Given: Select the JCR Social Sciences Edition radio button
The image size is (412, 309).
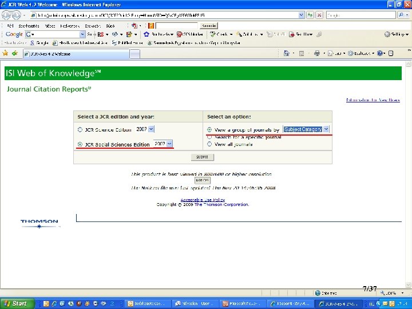Looking at the screenshot, I should click(x=80, y=144).
